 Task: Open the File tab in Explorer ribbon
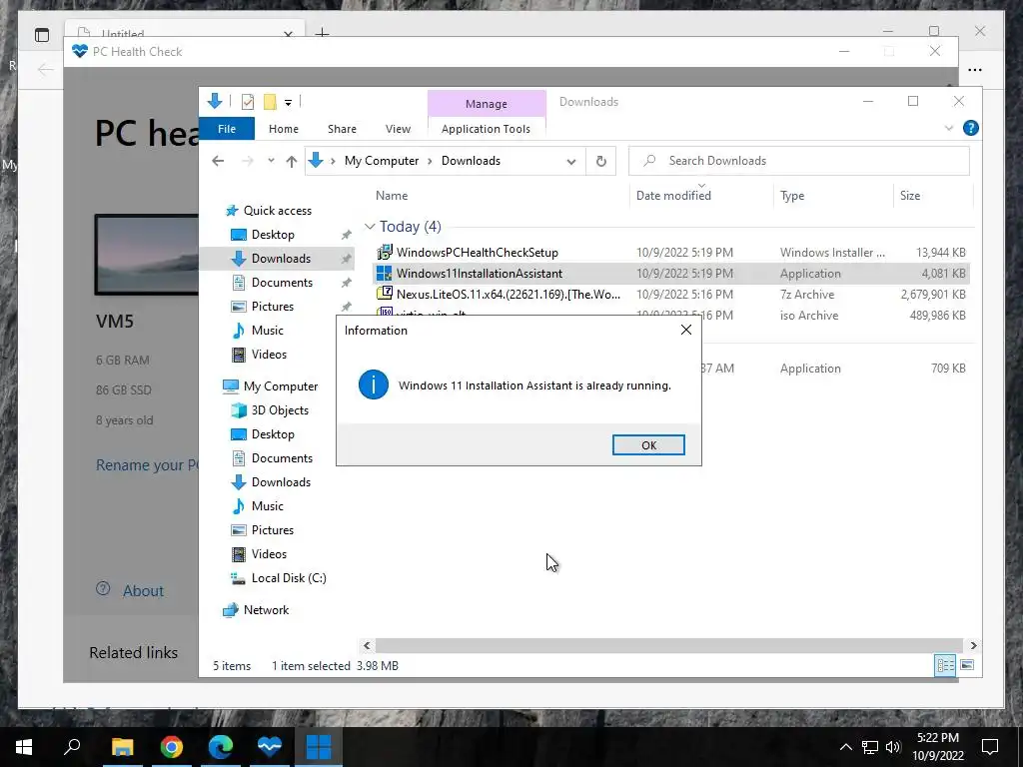pos(227,129)
